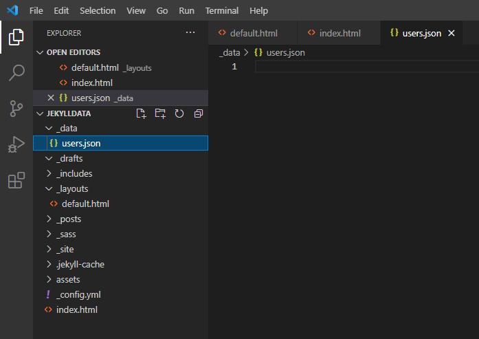The image size is (479, 339).
Task: Click the New File icon in explorer
Action: tap(141, 113)
